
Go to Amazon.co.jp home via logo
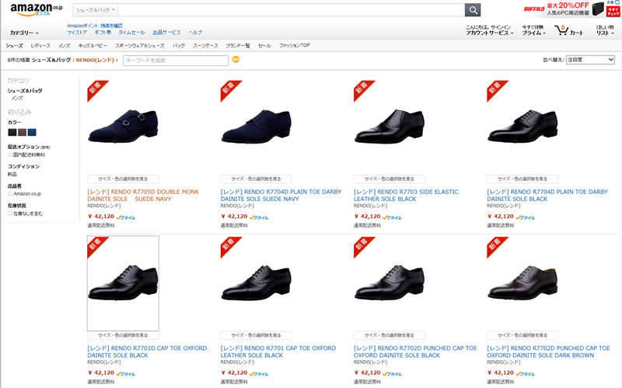pyautogui.click(x=31, y=9)
